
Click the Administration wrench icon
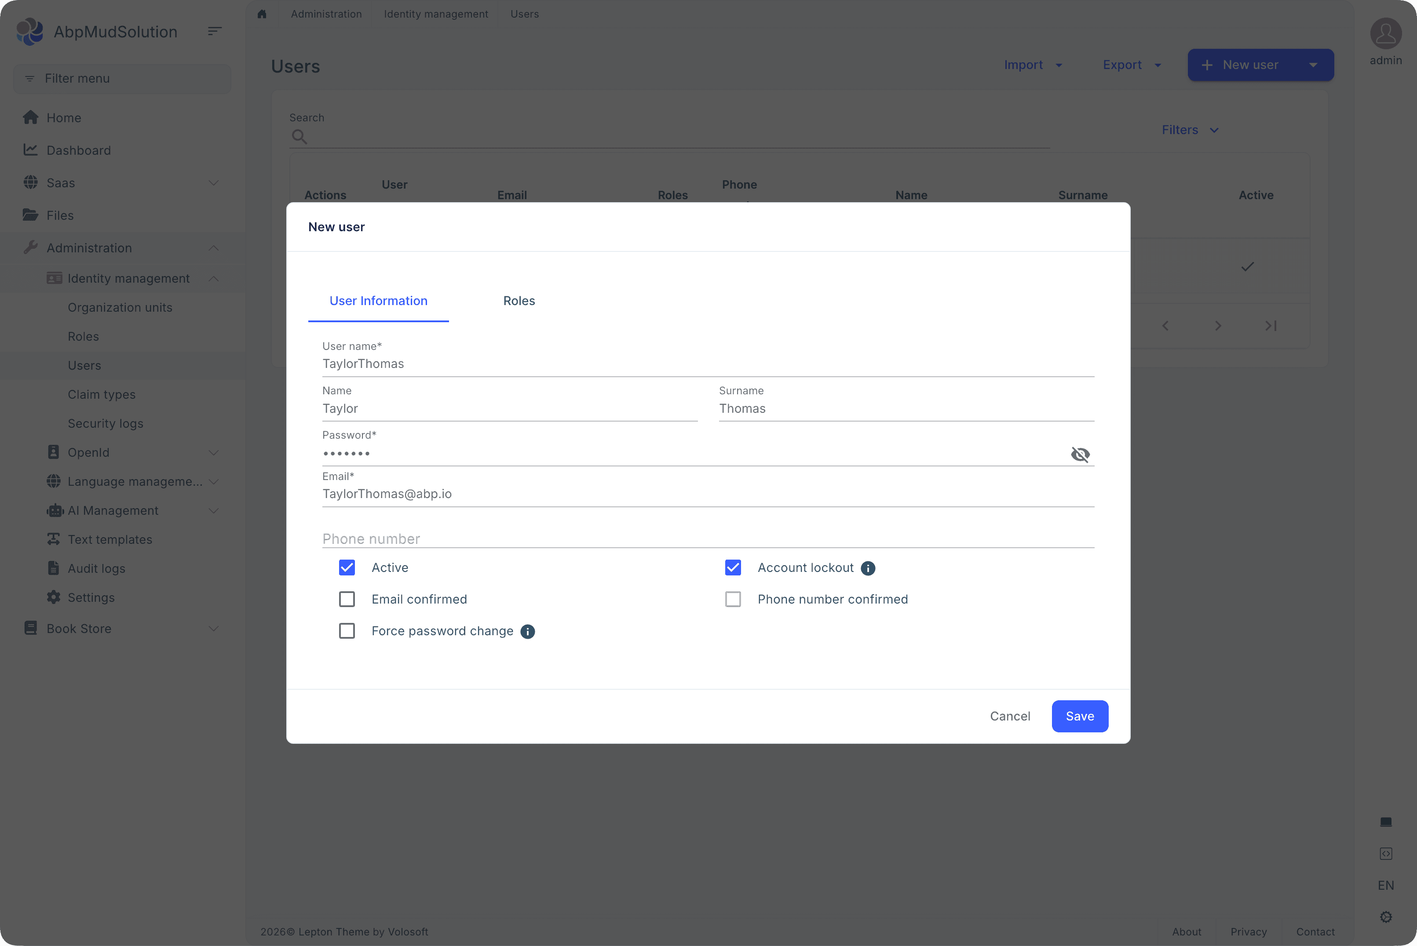coord(30,247)
